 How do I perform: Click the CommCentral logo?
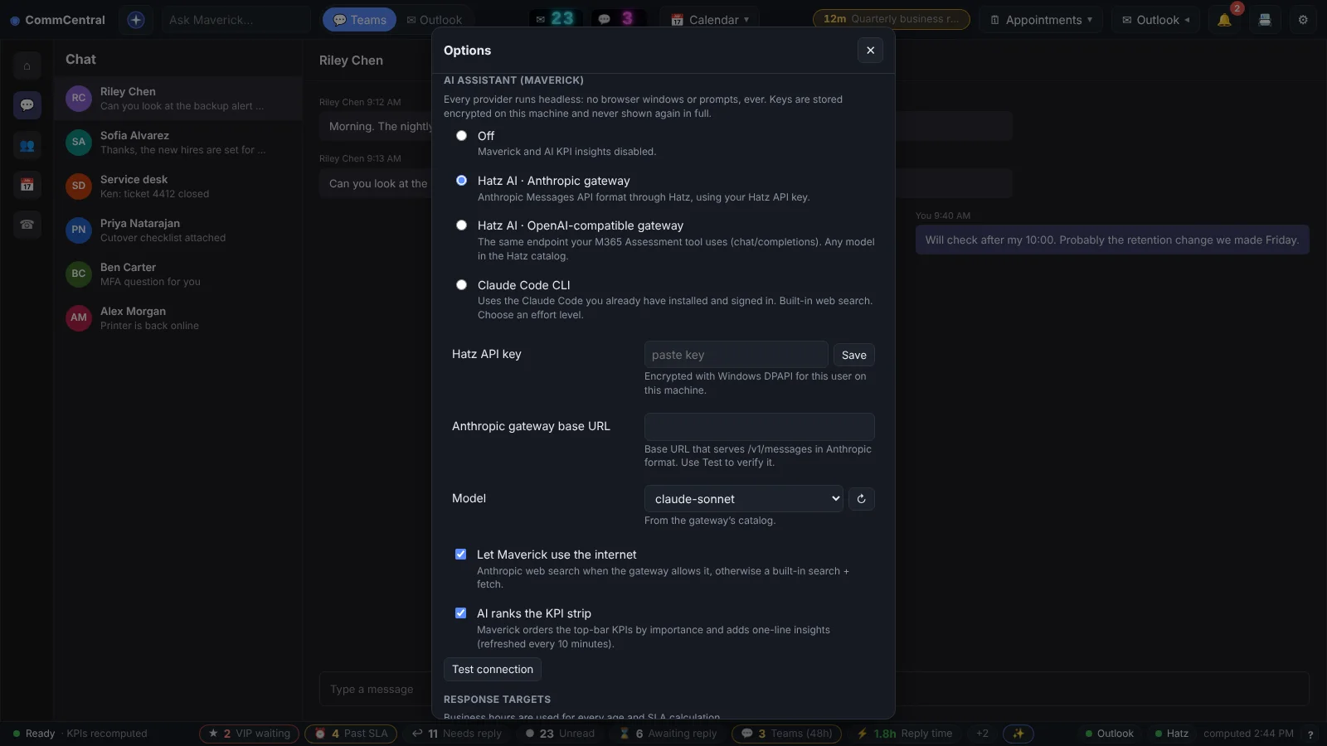pos(57,20)
